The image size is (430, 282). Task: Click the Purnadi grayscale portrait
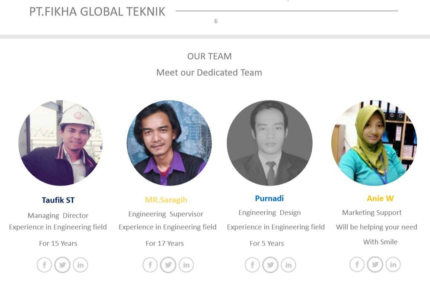coord(270,143)
